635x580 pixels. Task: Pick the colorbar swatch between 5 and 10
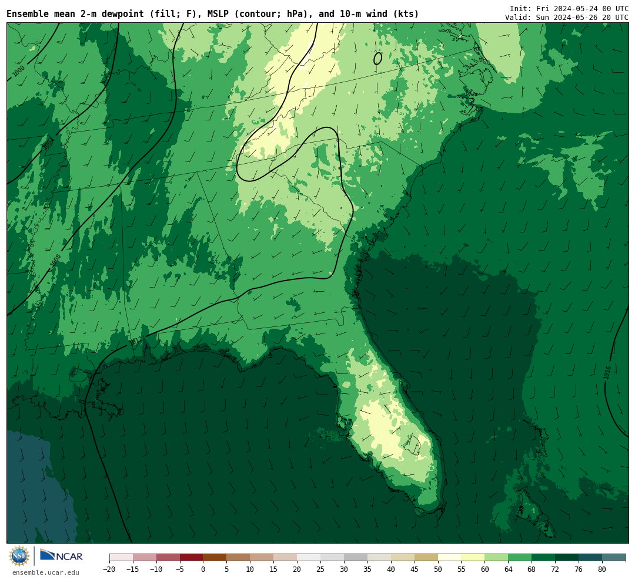239,558
